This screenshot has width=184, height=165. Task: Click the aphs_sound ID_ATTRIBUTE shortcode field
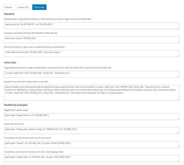(92, 26)
